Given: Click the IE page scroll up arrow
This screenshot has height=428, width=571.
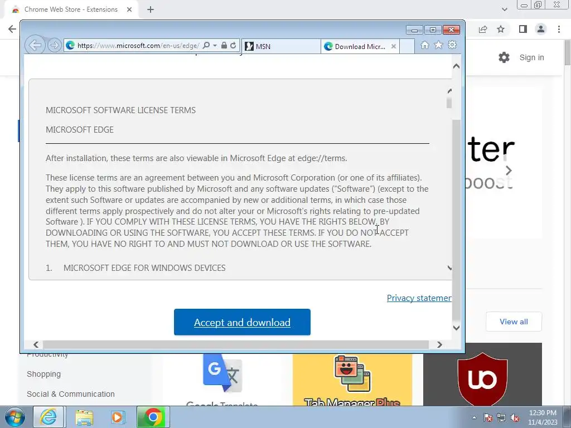Looking at the screenshot, I should pos(456,66).
